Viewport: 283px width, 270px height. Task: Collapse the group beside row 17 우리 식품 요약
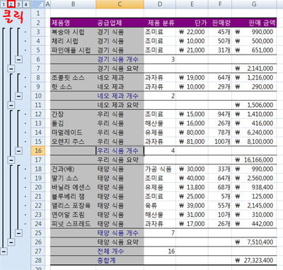pyautogui.click(x=11, y=160)
